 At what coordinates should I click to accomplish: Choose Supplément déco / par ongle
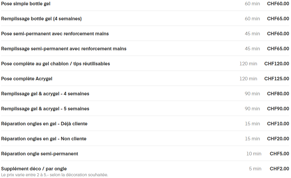[34, 169]
